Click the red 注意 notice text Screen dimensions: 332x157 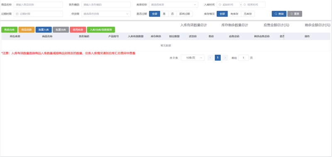pos(68,54)
